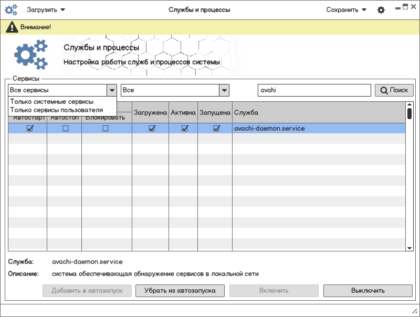Click the search field containing avahi

click(x=314, y=90)
